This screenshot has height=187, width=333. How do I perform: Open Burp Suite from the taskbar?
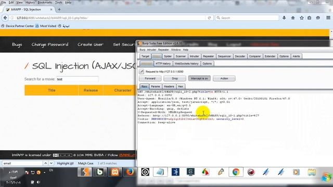(x=85, y=172)
